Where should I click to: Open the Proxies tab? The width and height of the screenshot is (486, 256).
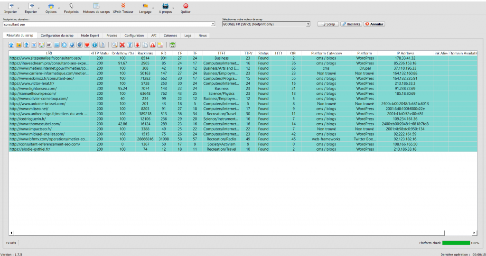coord(112,36)
